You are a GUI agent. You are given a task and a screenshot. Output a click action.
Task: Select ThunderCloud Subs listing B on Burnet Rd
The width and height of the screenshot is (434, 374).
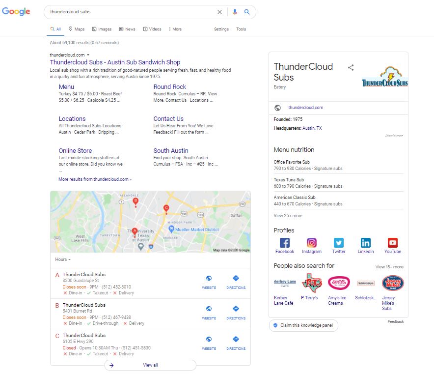pos(84,305)
